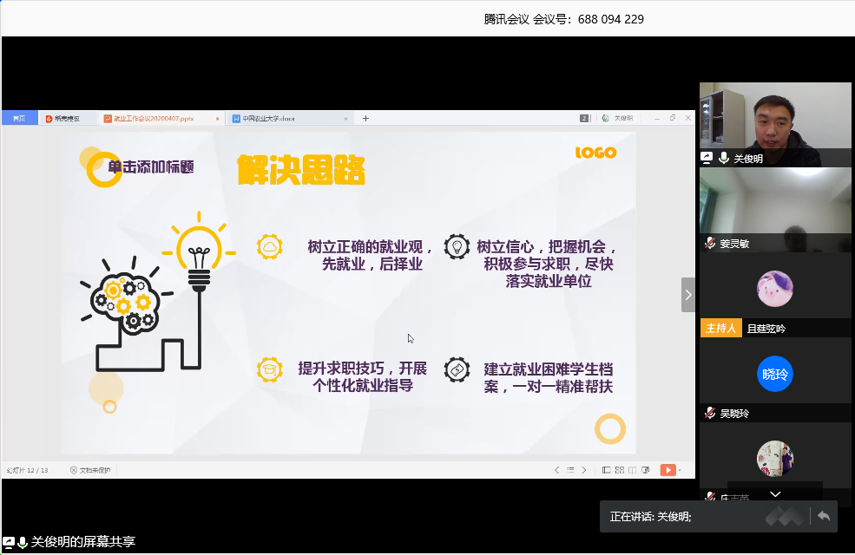Toggle 关俊明's microphone icon on video tile
The height and width of the screenshot is (555, 855).
pos(724,159)
